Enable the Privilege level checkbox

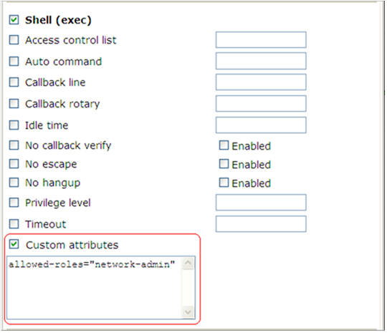14,203
